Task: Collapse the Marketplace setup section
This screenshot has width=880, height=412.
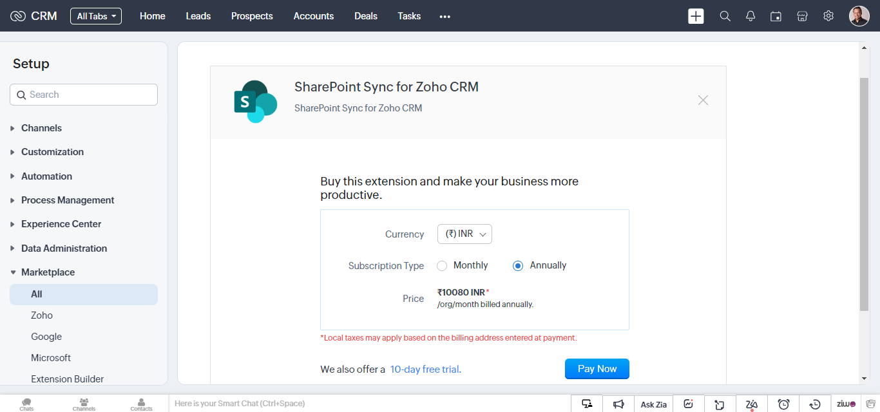Action: click(x=48, y=272)
